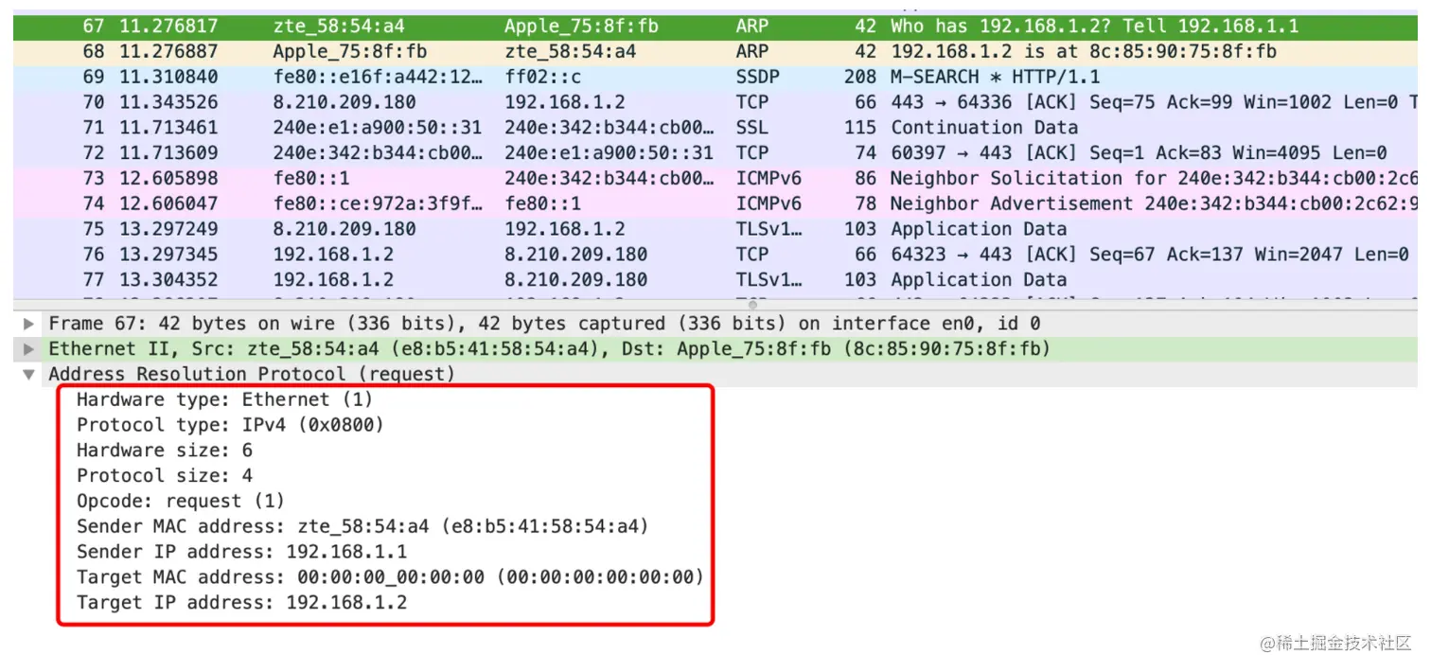This screenshot has width=1431, height=672.
Task: Select packet 76 TCP ACK row
Action: point(715,255)
